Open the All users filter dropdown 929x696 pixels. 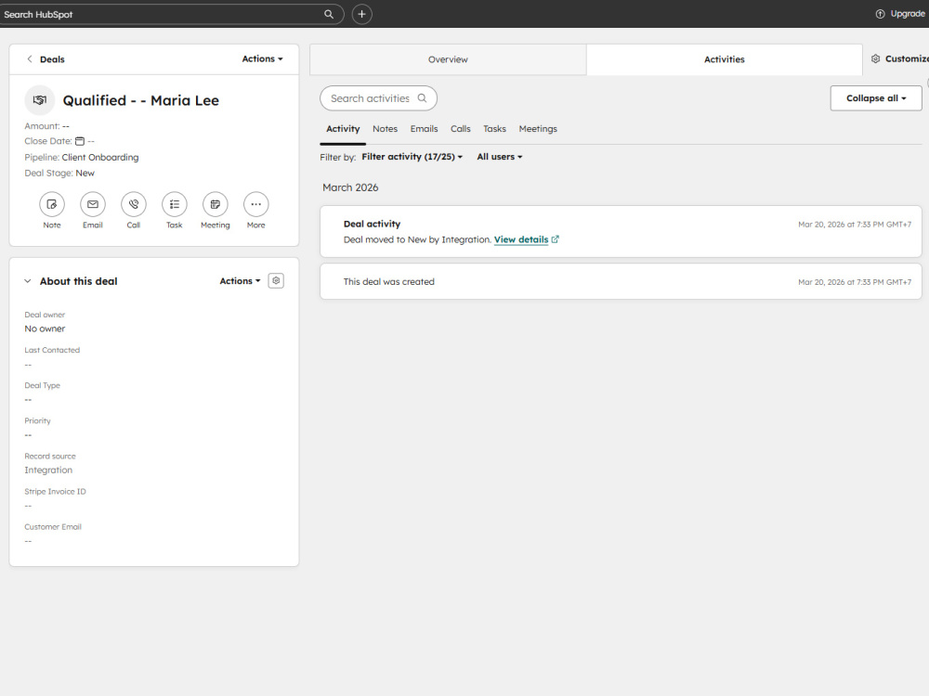500,157
